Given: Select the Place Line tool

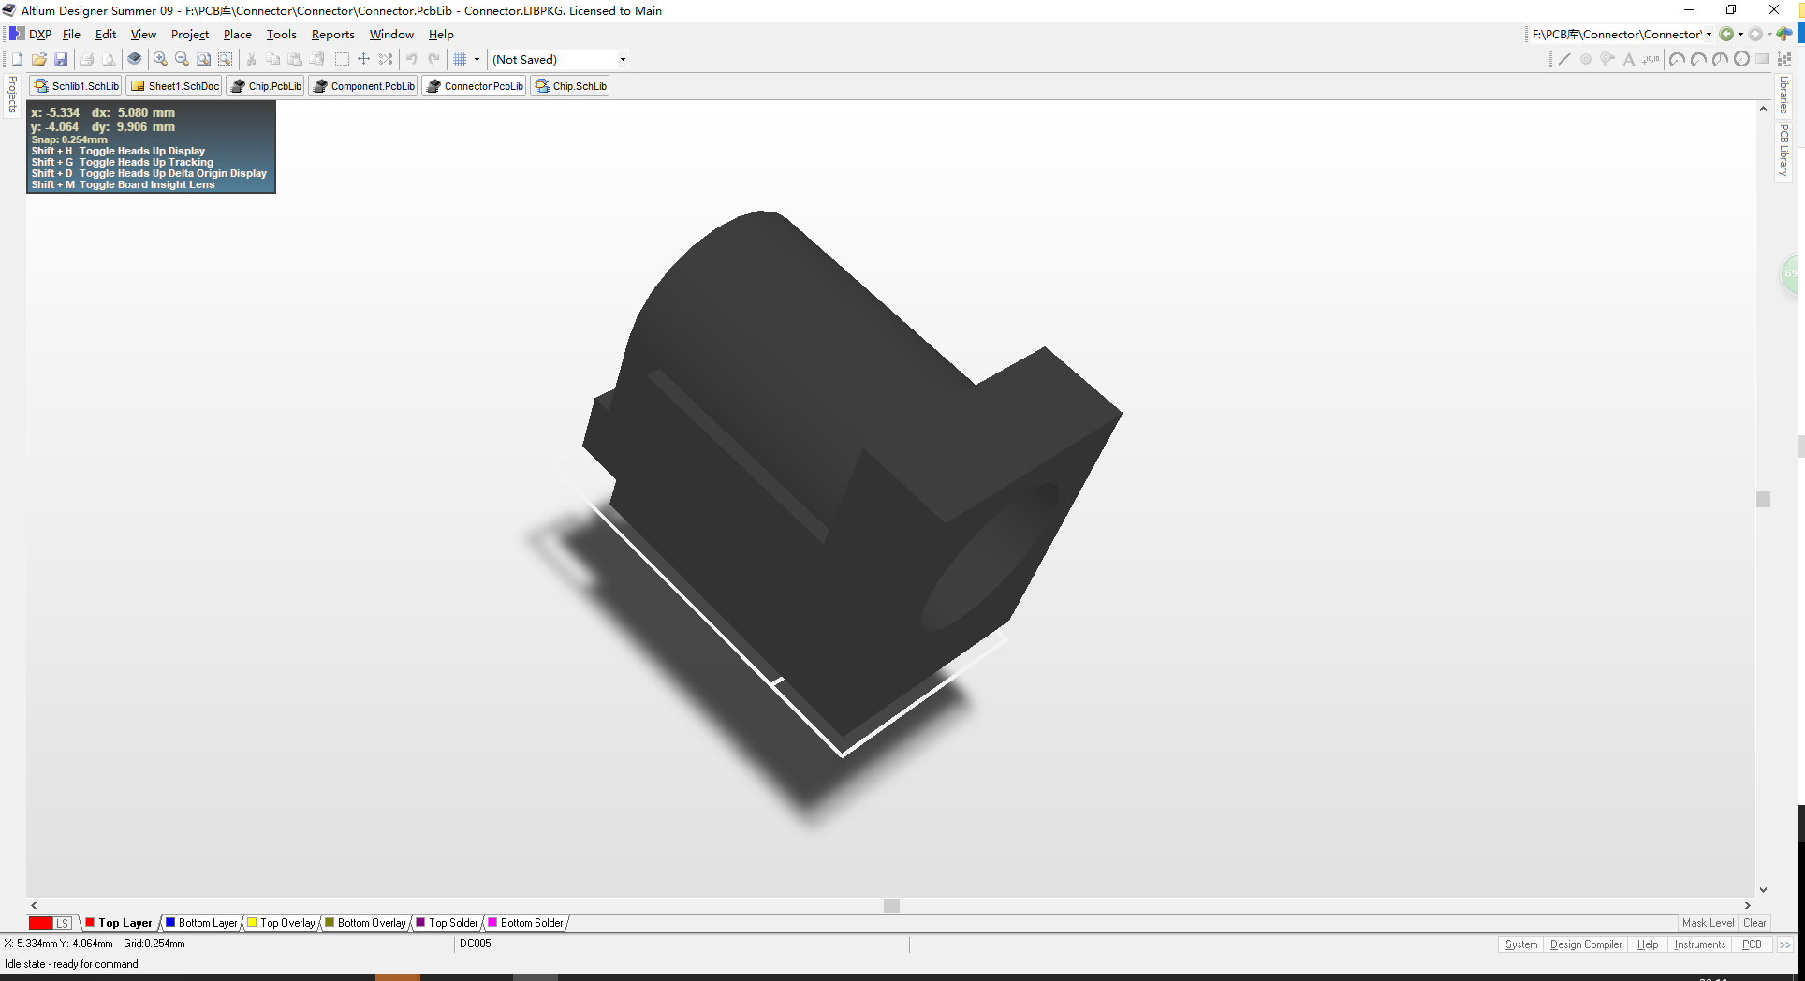Looking at the screenshot, I should tap(1564, 59).
